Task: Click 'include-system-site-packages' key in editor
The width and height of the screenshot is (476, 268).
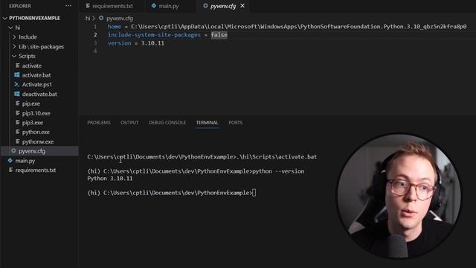Action: [154, 35]
